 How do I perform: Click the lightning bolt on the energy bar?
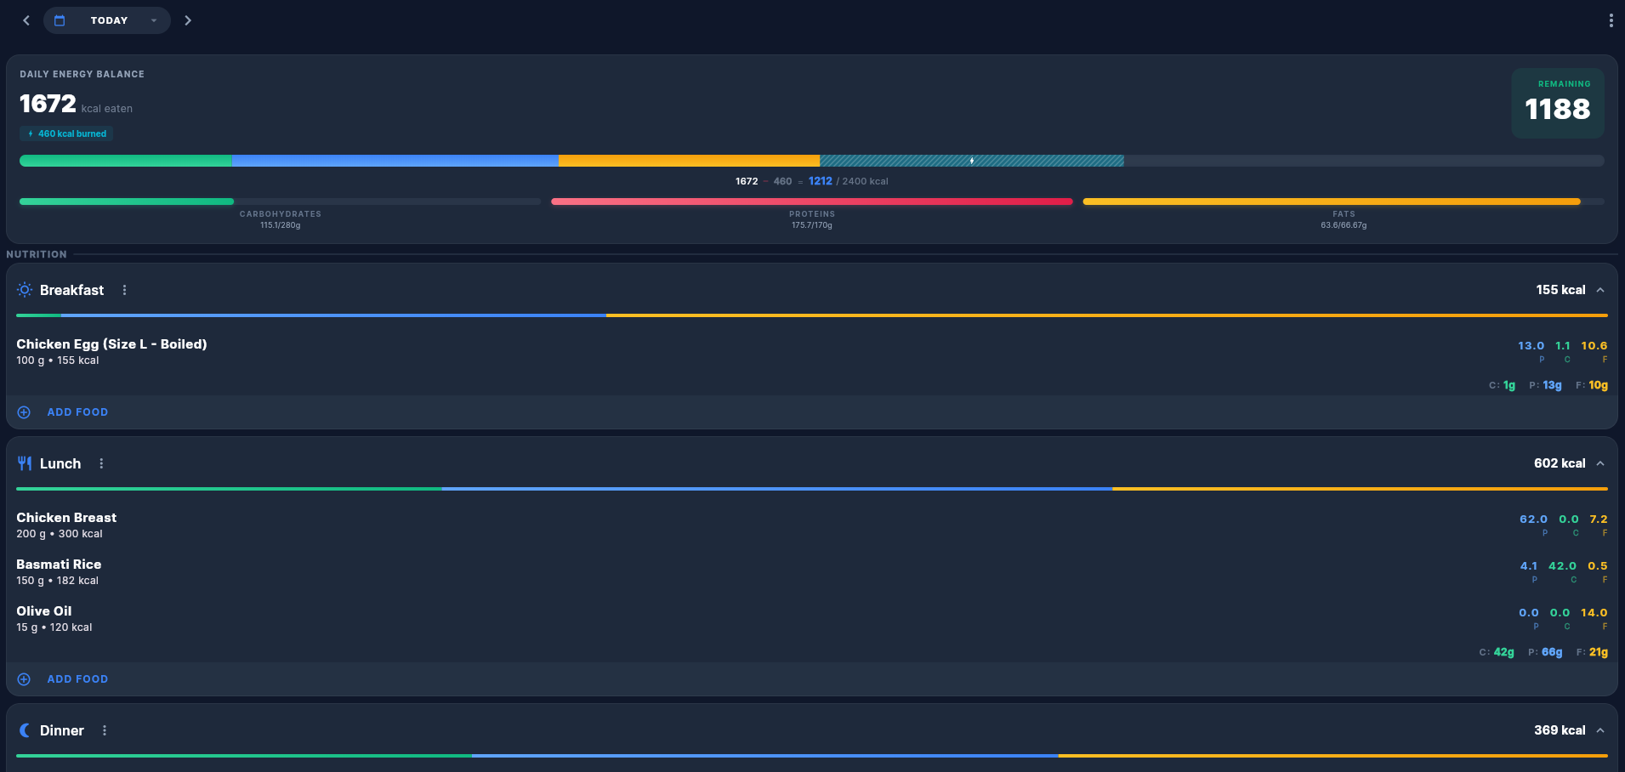pyautogui.click(x=970, y=160)
